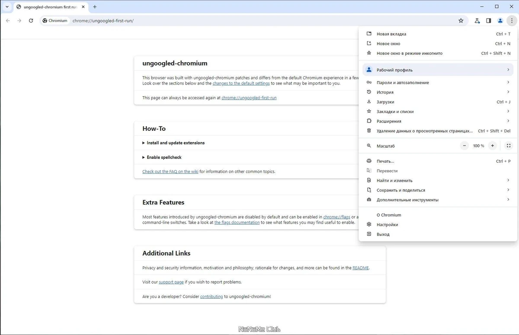Open the tab search dropdown arrow
The height and width of the screenshot is (335, 519).
pyautogui.click(x=7, y=7)
